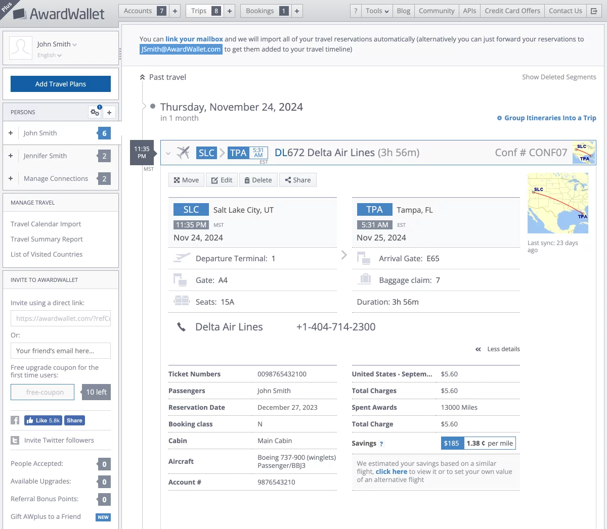Open the Community menu item
This screenshot has height=529, width=607.
[x=437, y=11]
